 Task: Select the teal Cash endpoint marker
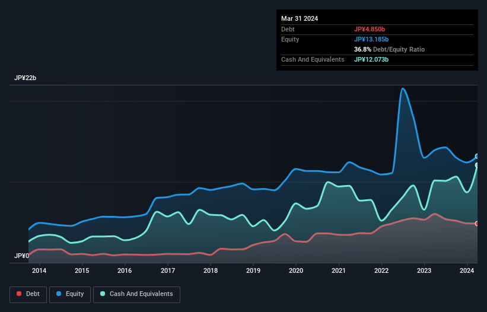[x=477, y=165]
